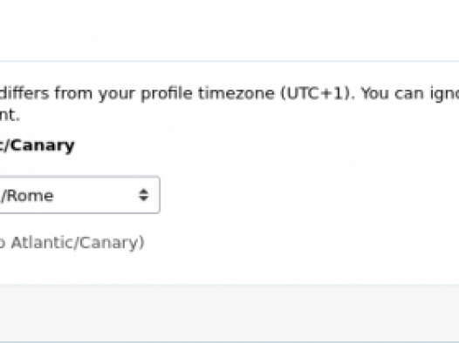Open the timezone dropdown showing Rome
The width and height of the screenshot is (459, 343).
(x=79, y=195)
